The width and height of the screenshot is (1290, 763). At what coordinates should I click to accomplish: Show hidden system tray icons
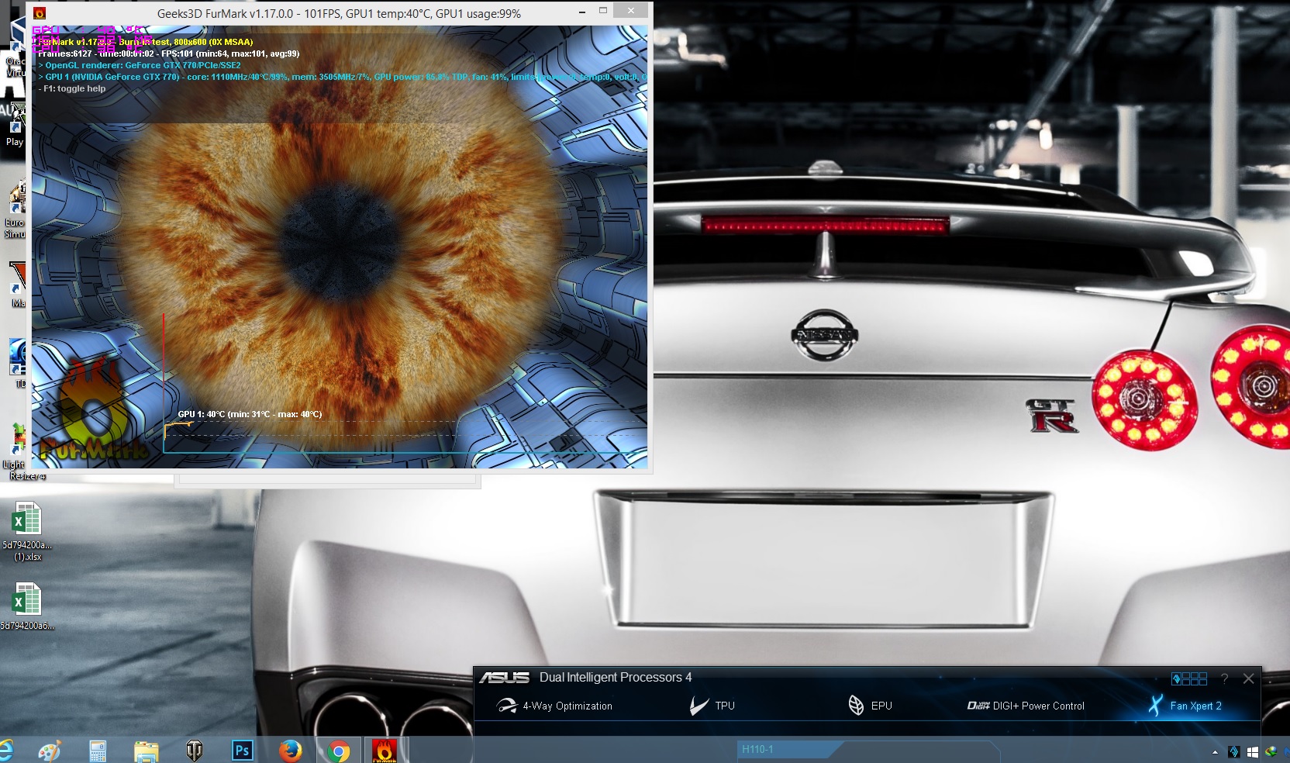[1215, 752]
